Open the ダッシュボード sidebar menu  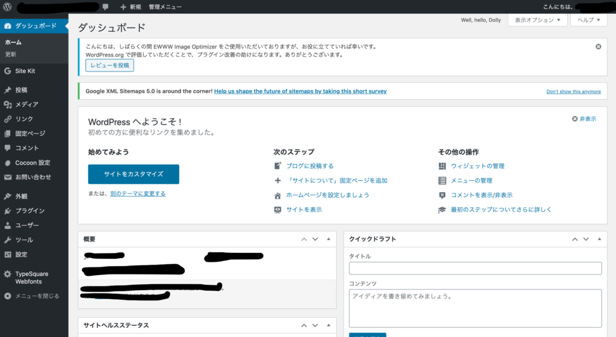[x=34, y=26]
